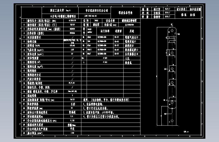Select the 20万吨/年 project name text
Viewport: 219px width, 142px height.
63,16
